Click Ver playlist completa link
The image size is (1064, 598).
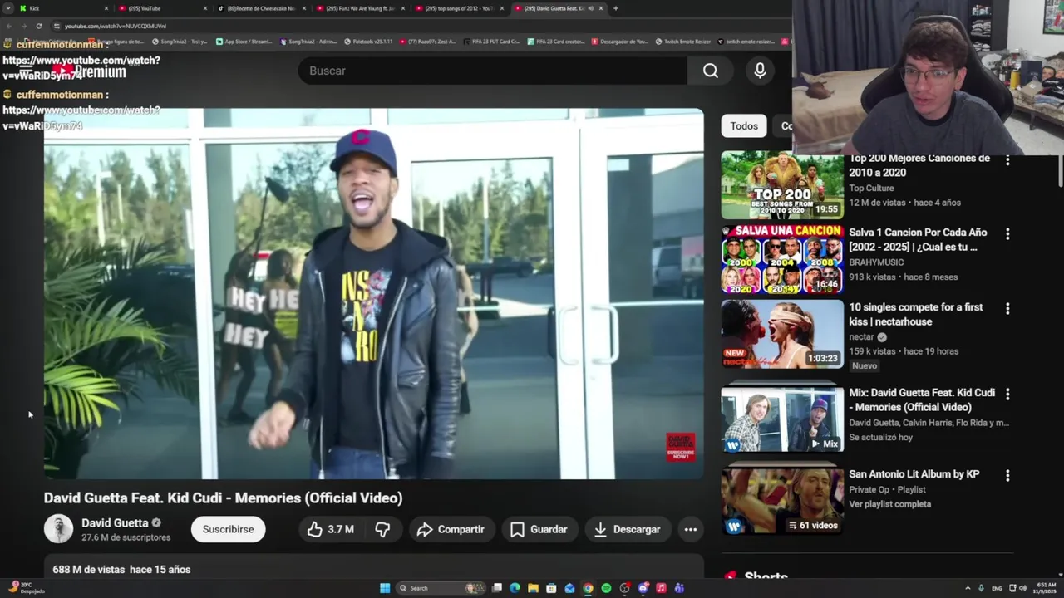click(889, 504)
